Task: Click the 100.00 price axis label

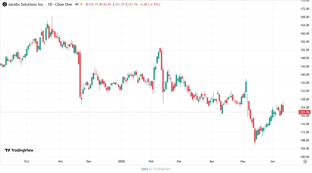Action: click(x=305, y=157)
